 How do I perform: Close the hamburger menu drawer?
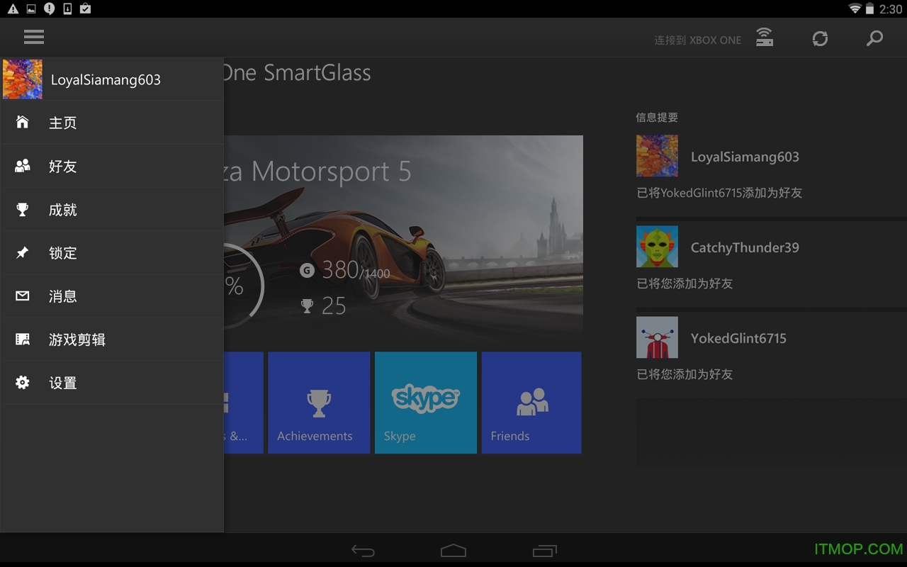[x=33, y=37]
